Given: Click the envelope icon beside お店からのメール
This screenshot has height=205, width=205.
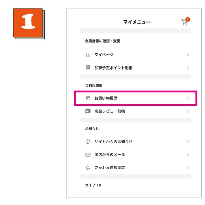Looking at the screenshot, I should (88, 155).
